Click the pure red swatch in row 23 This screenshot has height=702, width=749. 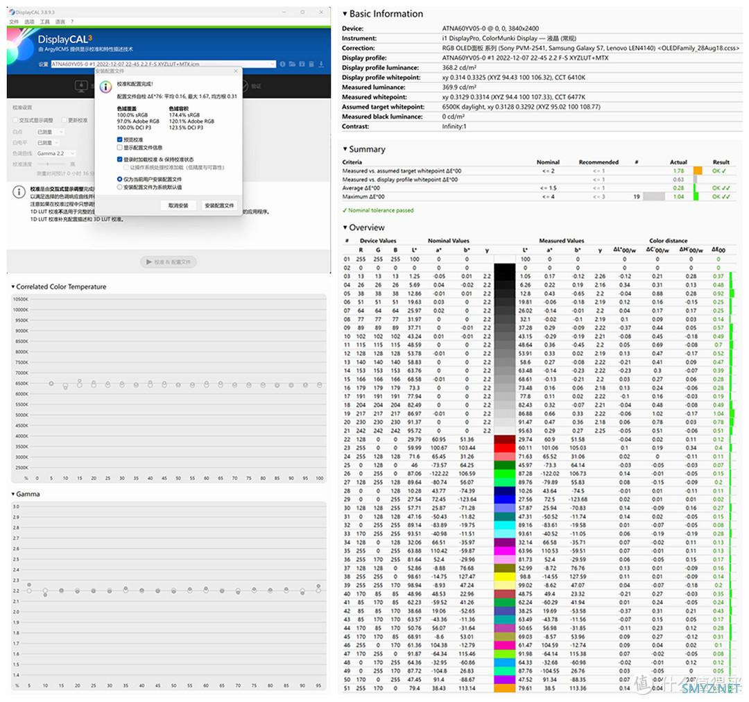tap(504, 448)
